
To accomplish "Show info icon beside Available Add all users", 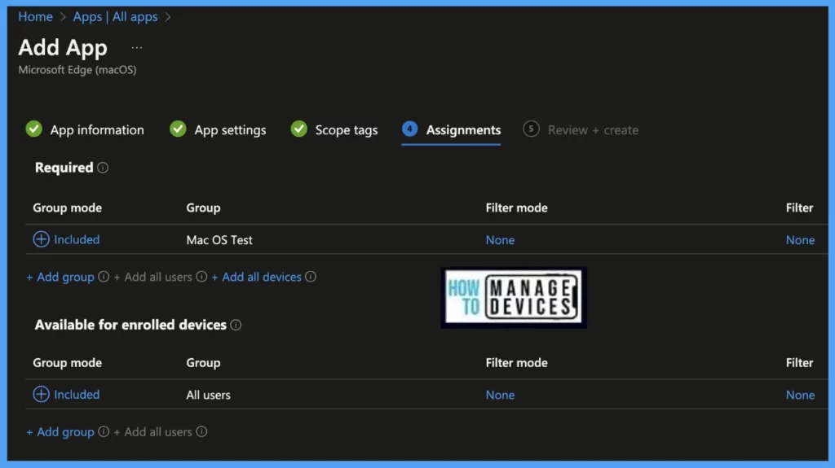I will [x=201, y=431].
